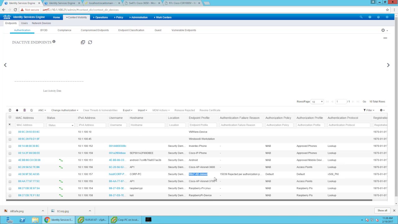Viewport: 398px width, 224px height.
Task: Open username link 001a2f69dbee
Action: pos(117,153)
